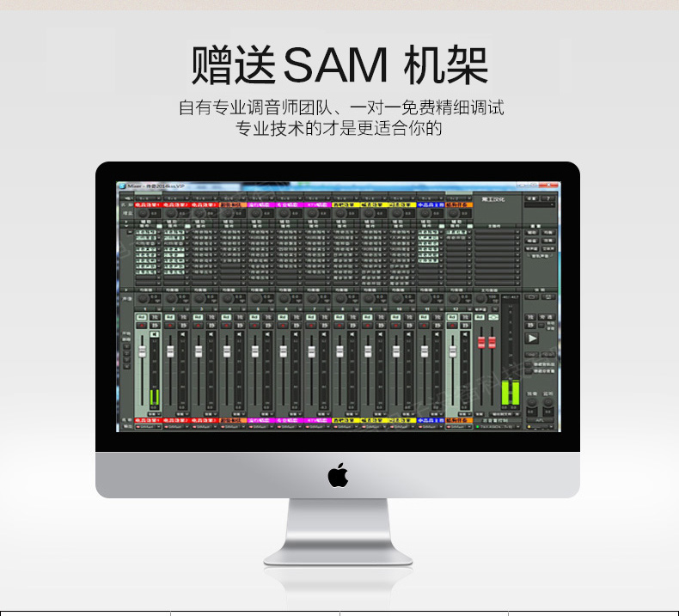Viewport: 679px width, 616px height.
Task: Toggle mute (静) on channel 6
Action: pos(296,325)
